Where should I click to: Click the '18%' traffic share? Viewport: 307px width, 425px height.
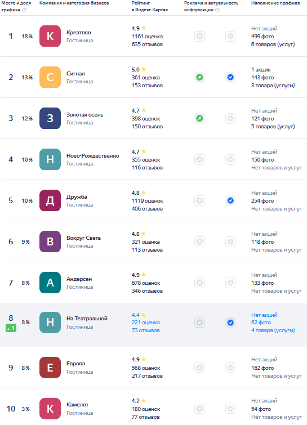(27, 37)
